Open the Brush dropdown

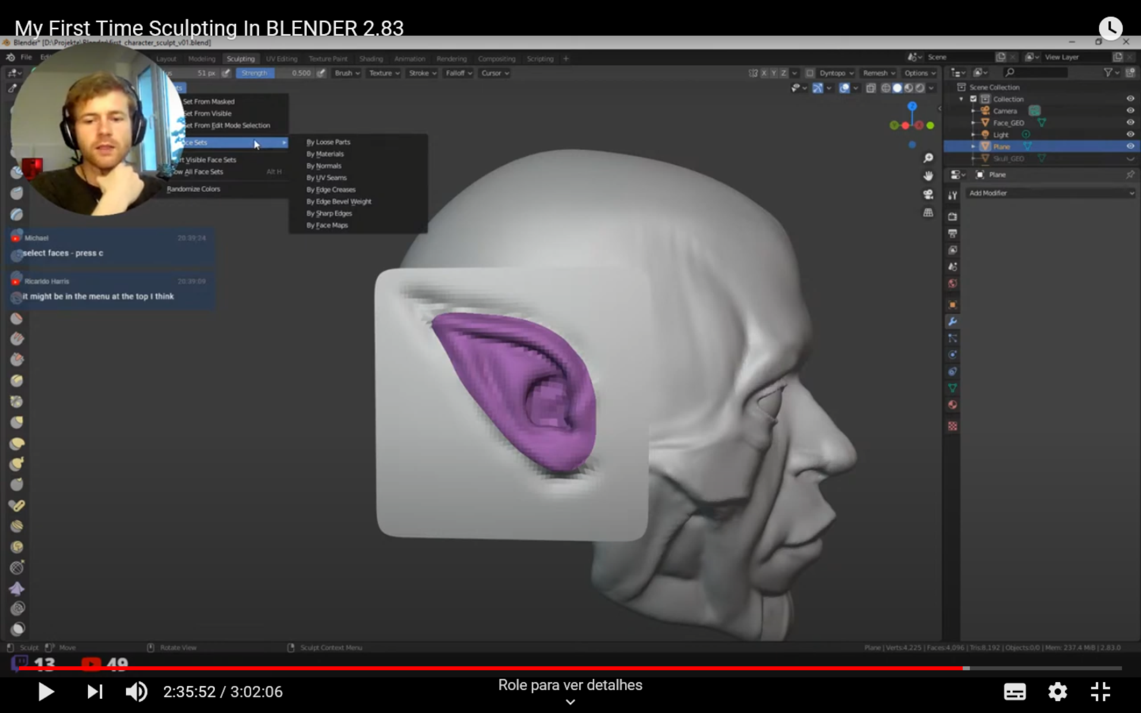[x=347, y=73]
